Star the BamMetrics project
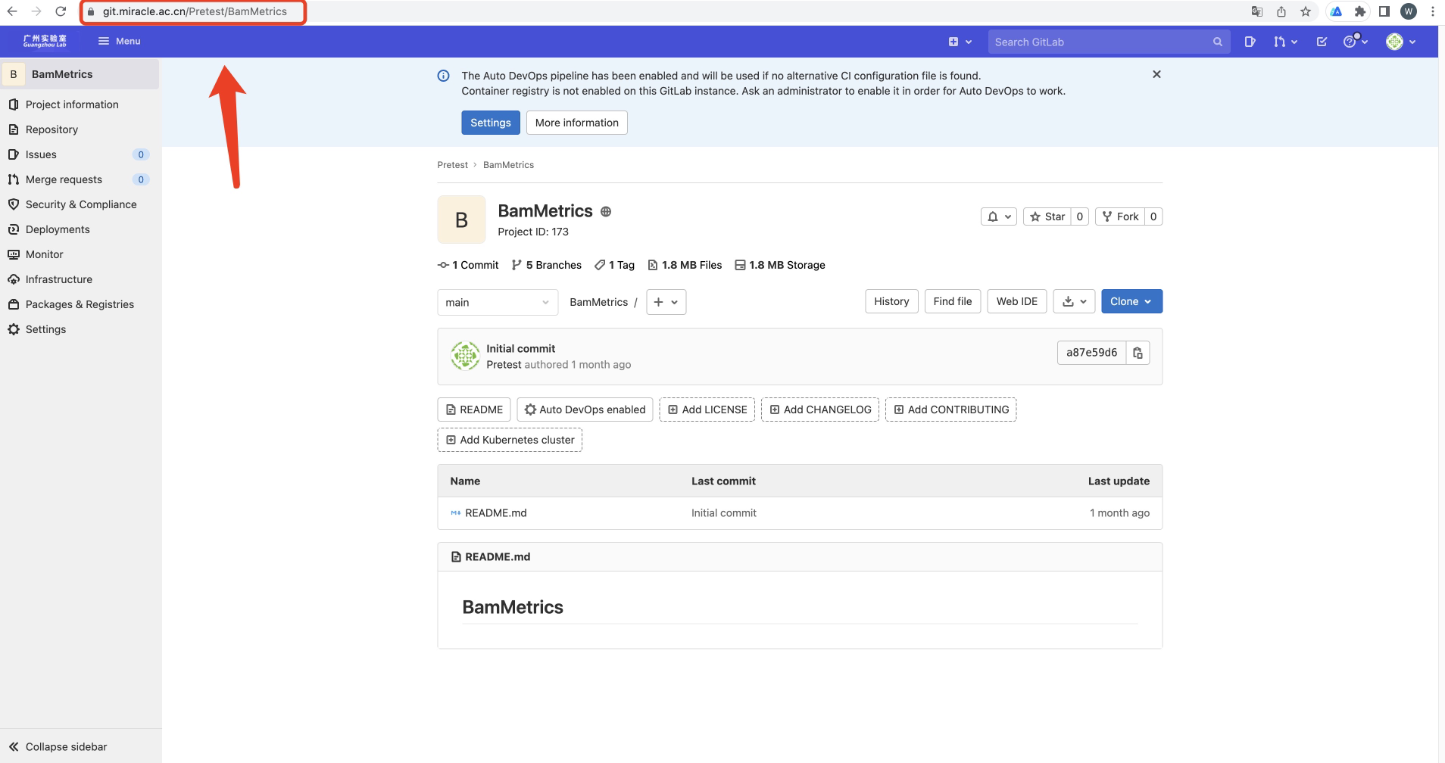 tap(1047, 216)
